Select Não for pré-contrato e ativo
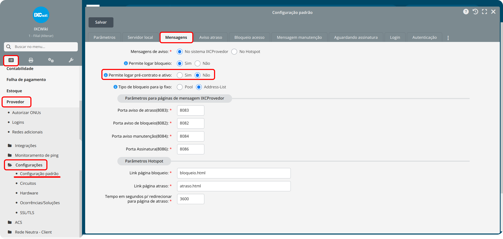The width and height of the screenshot is (503, 239). pos(198,75)
